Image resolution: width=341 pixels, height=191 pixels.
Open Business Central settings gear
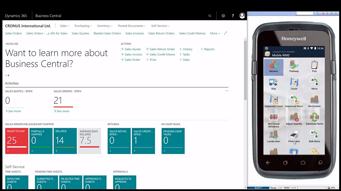(x=223, y=16)
